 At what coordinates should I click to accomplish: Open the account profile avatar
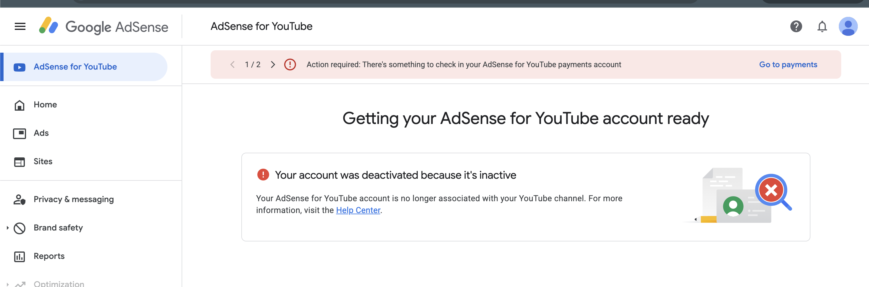pos(848,26)
